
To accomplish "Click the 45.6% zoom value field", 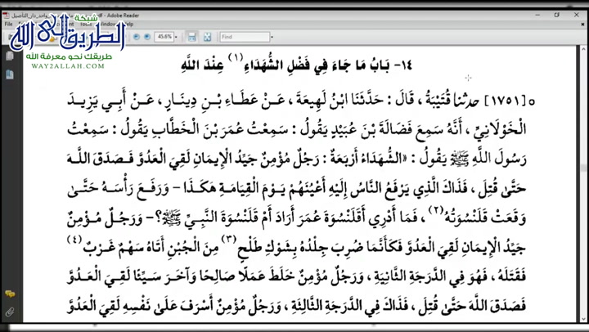I will coord(164,37).
